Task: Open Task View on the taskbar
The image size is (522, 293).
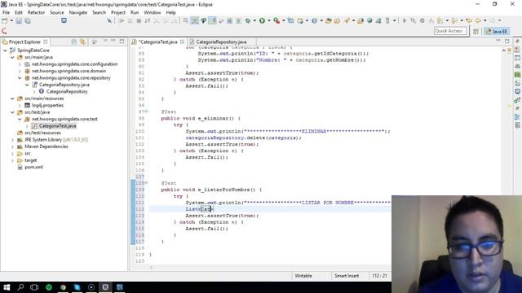Action: tap(34, 287)
